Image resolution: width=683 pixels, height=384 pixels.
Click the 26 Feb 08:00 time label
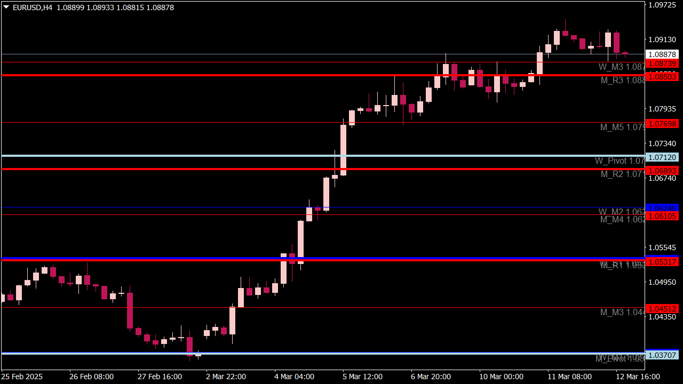(x=91, y=377)
